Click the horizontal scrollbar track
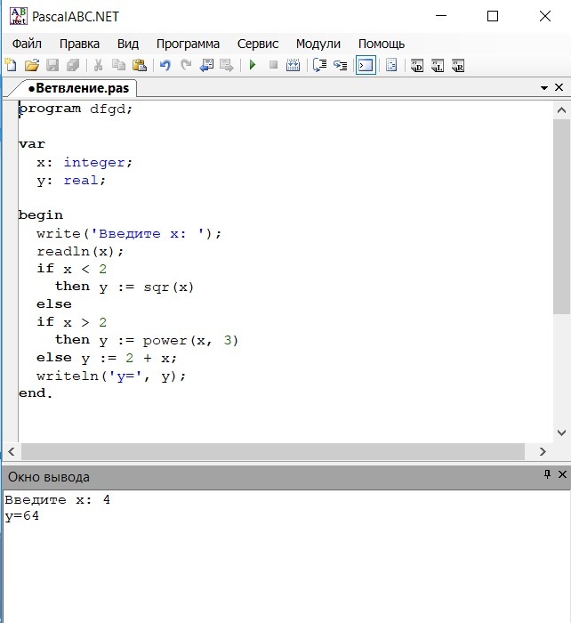This screenshot has height=623, width=571. coord(273,452)
